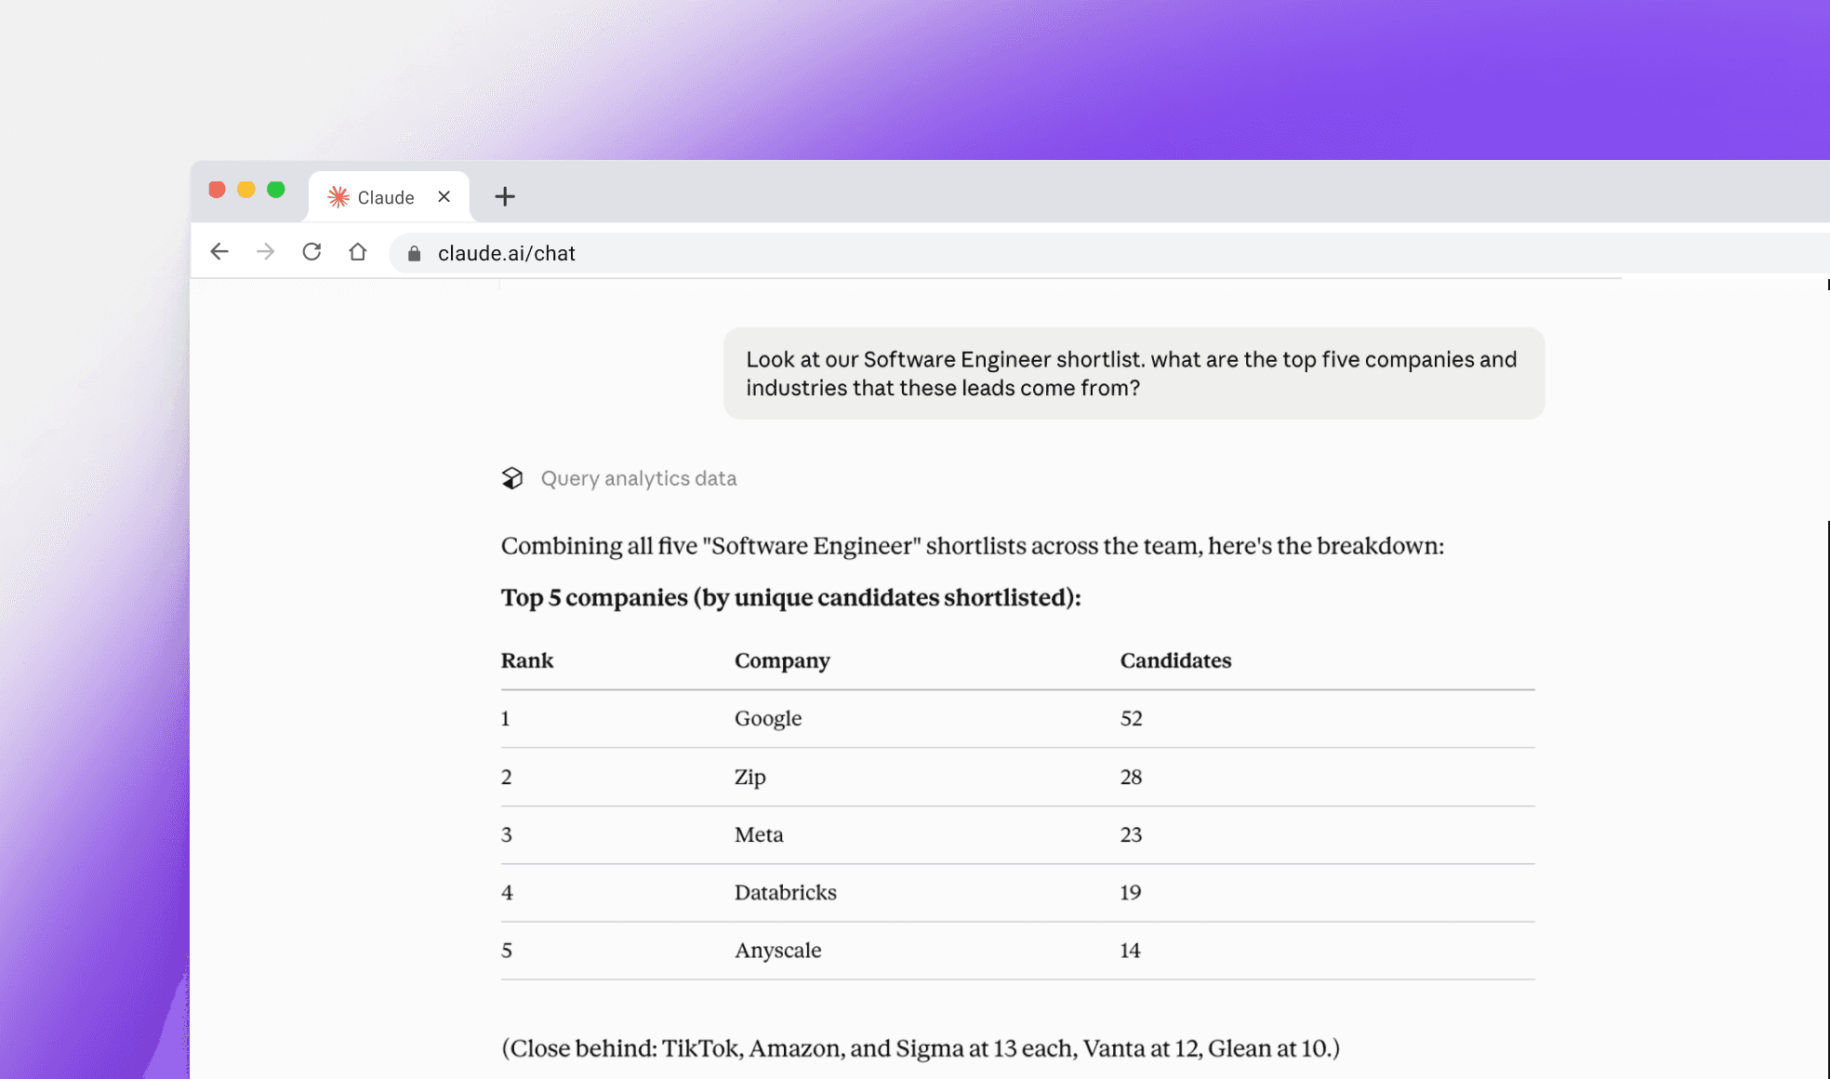
Task: Reload the page with the refresh icon
Action: [312, 252]
